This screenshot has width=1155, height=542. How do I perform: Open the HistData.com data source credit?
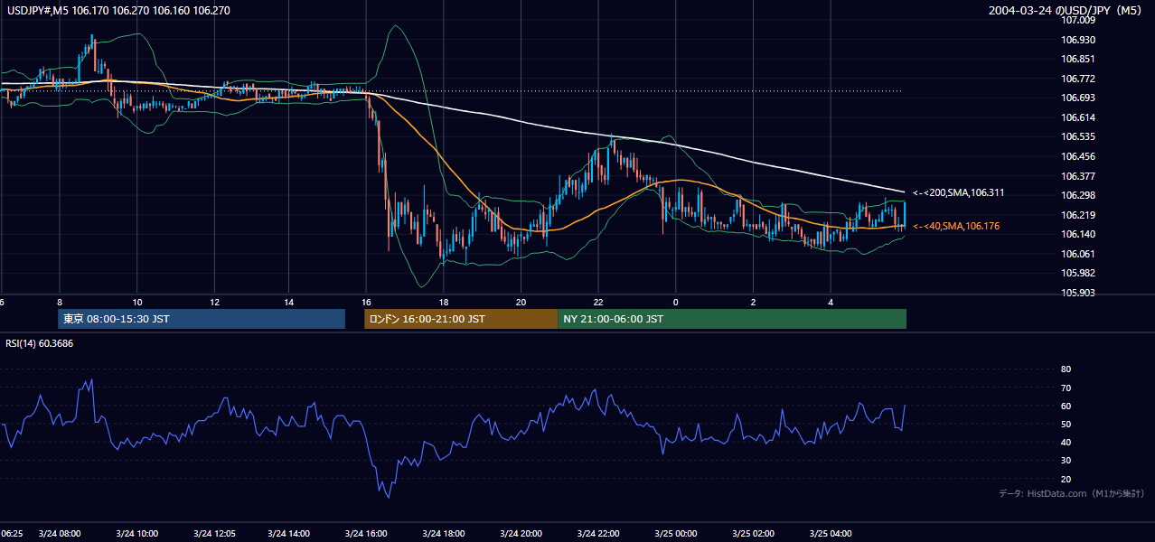[x=1071, y=493]
